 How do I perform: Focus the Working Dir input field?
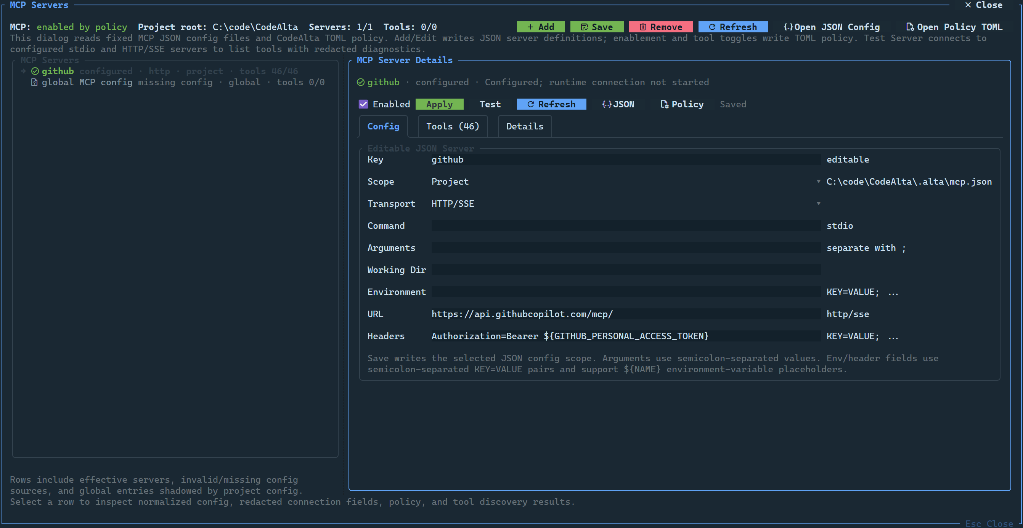(626, 270)
